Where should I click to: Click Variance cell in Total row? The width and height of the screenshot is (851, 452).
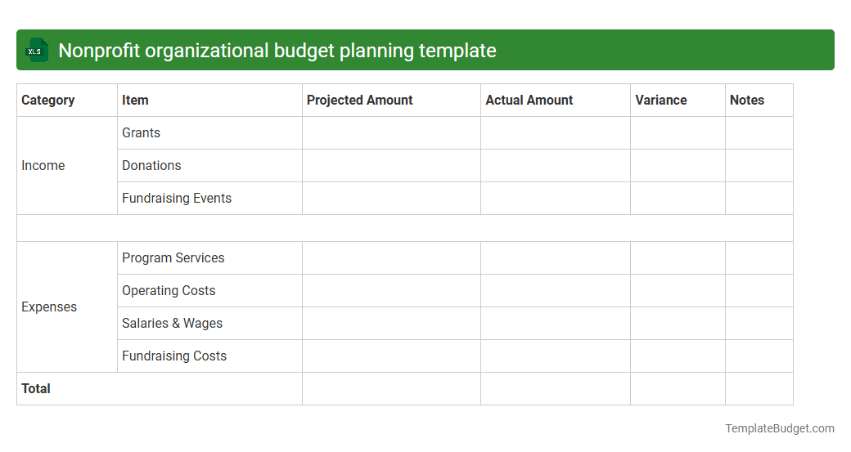678,388
